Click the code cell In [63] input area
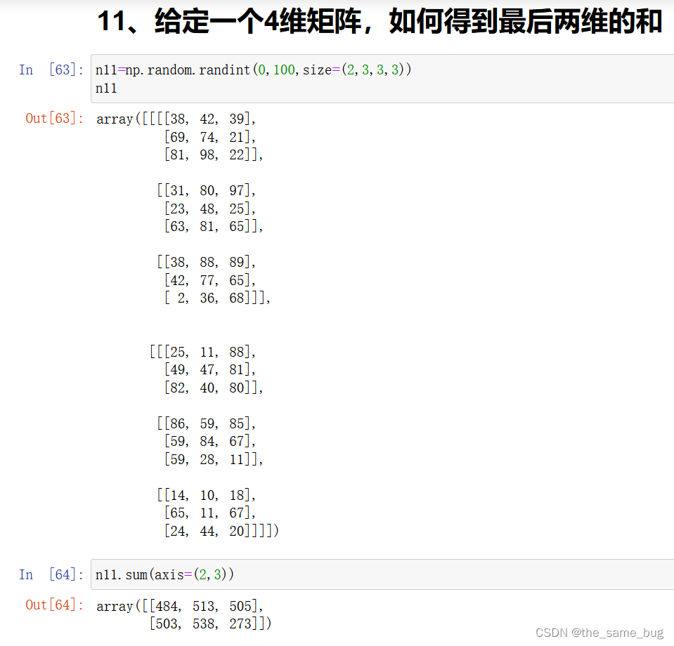The image size is (674, 646). (x=382, y=79)
